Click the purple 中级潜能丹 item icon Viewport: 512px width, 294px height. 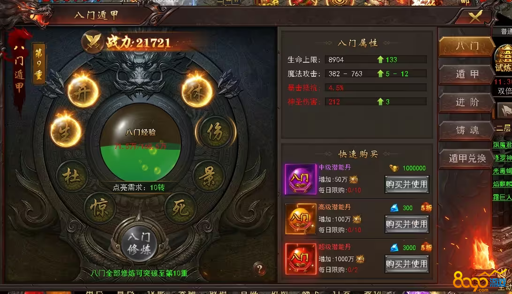pos(301,179)
